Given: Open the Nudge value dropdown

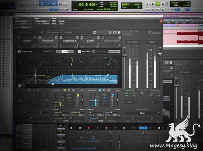Looking at the screenshot, I should tap(141, 7).
